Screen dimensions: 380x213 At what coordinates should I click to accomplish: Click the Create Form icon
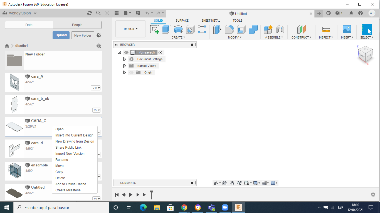coord(202,29)
